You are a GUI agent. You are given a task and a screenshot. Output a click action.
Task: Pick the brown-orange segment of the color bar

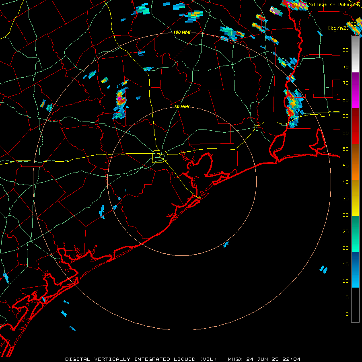(x=355, y=162)
